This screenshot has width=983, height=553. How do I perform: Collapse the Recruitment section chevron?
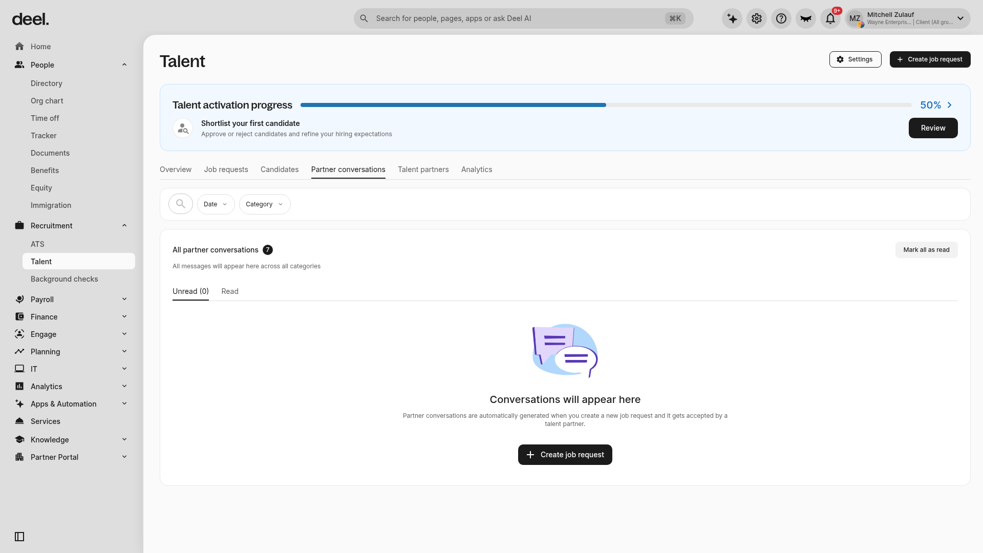coord(124,226)
